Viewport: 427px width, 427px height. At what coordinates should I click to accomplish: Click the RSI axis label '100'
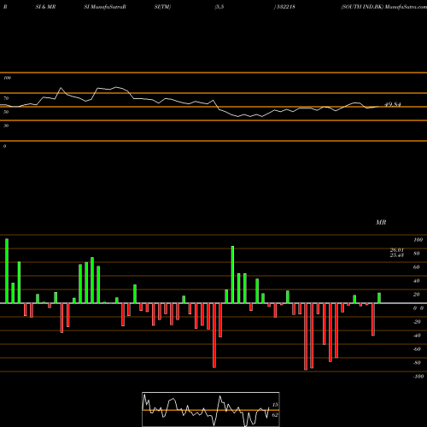coord(7,78)
